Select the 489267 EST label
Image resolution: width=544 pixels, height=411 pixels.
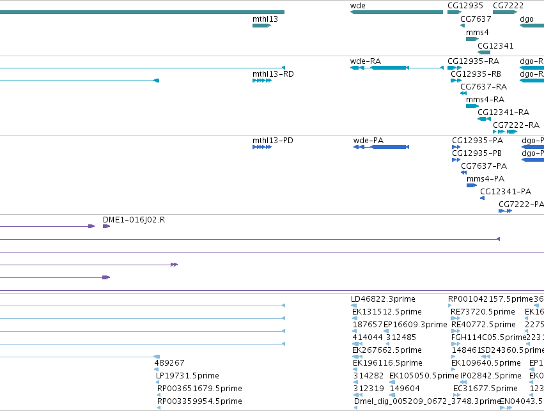(x=169, y=363)
